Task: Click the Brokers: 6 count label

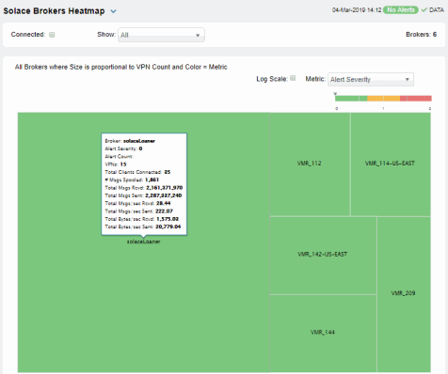Action: click(x=421, y=35)
